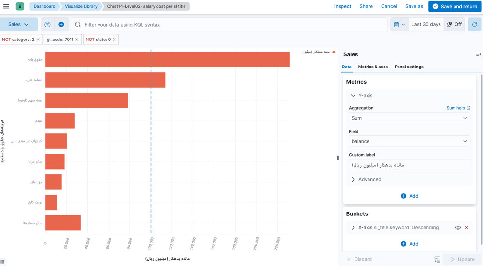Toggle auto-apply Off switch
Screen dimensions: 483x266
pos(454,24)
